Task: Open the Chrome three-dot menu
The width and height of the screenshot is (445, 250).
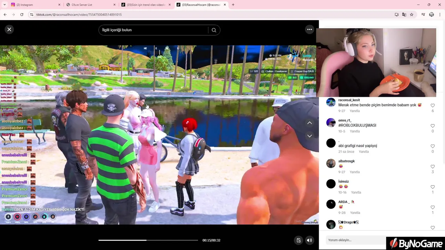Action: coord(440,15)
